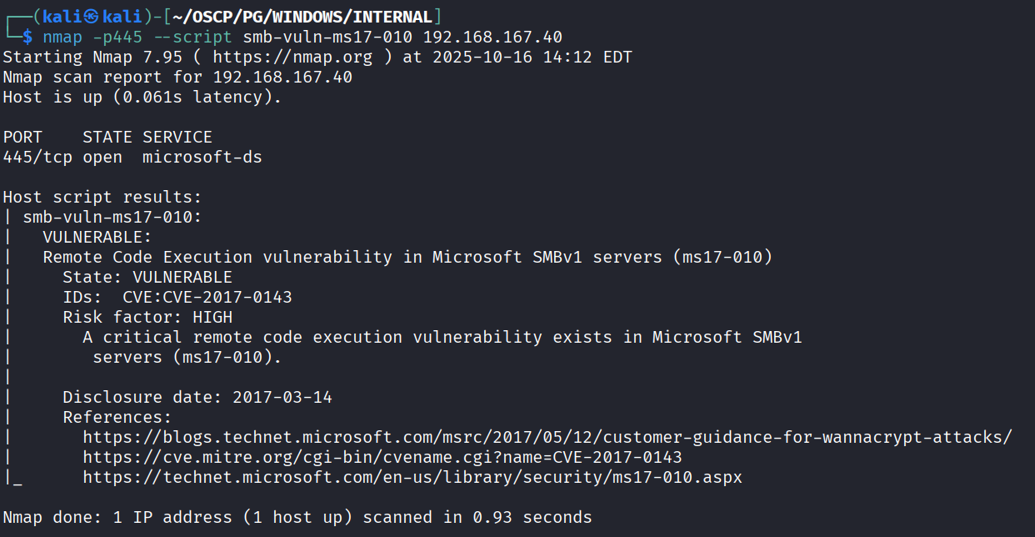The height and width of the screenshot is (537, 1035).
Task: Click the Kali skull symbol in the prompt
Action: (x=92, y=17)
